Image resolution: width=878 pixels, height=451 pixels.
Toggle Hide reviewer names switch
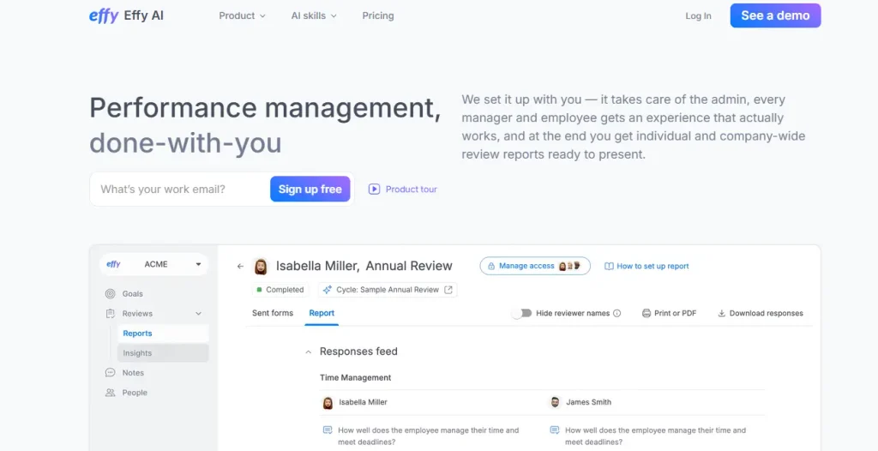coord(521,313)
